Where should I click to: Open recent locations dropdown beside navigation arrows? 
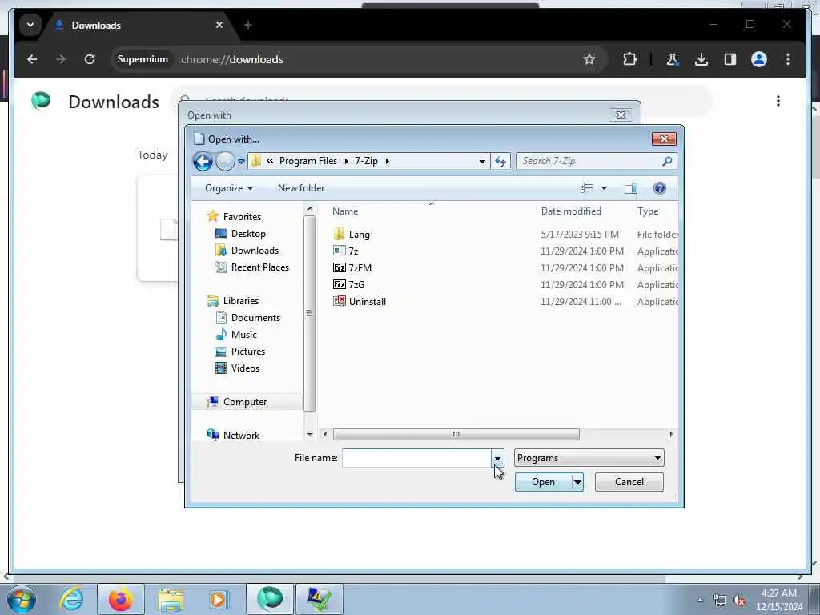241,162
